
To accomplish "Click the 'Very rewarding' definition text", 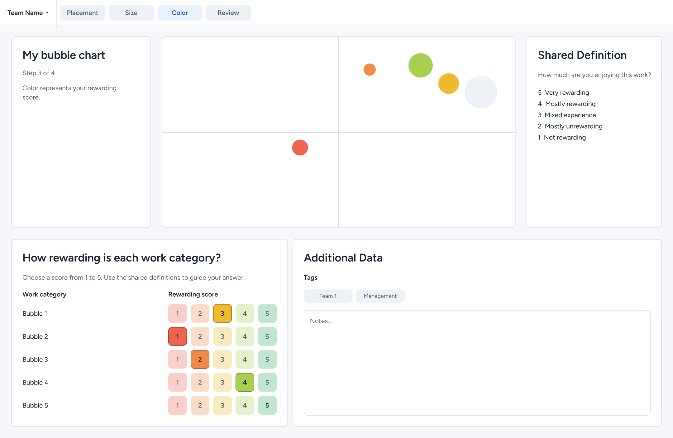I will point(567,93).
